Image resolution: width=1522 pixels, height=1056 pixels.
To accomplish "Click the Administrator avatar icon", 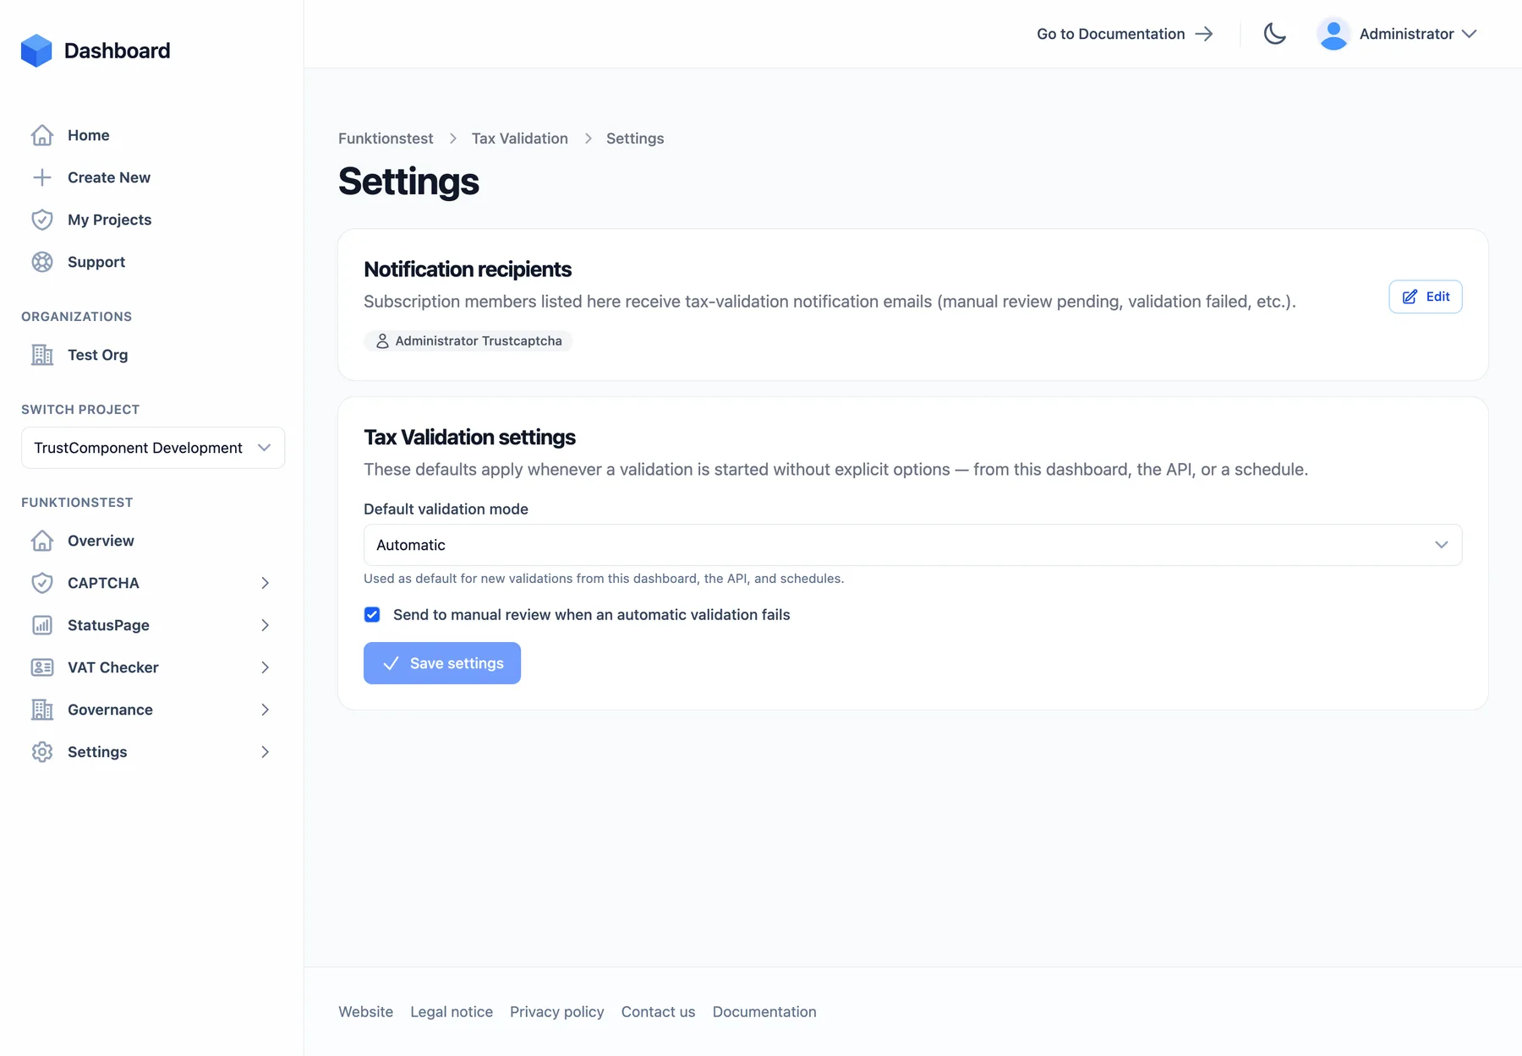I will [1333, 34].
